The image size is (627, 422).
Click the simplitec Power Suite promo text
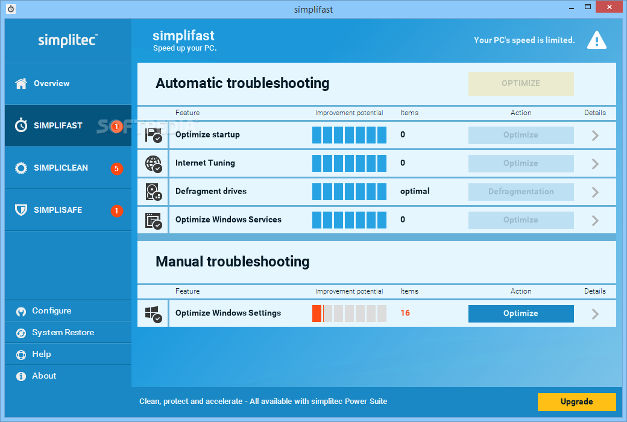click(x=263, y=401)
